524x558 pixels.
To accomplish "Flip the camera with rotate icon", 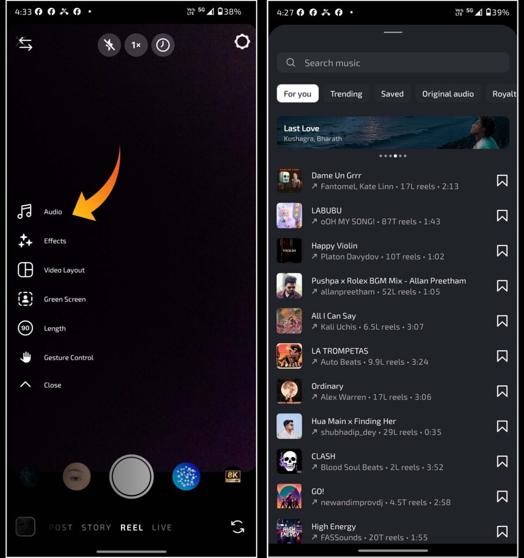I will 237,527.
